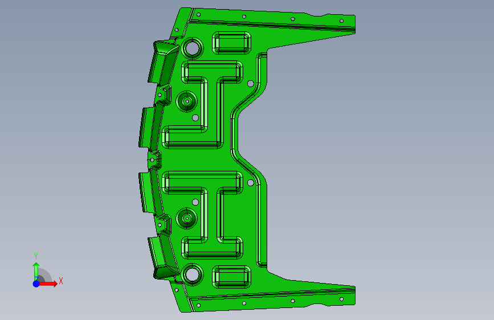Click the green Y axis arrow of the triad
This screenshot has width=494, height=320.
coord(36,271)
